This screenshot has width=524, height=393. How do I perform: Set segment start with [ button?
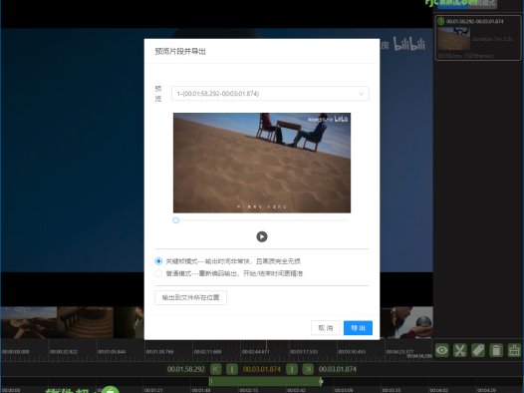[x=232, y=369]
